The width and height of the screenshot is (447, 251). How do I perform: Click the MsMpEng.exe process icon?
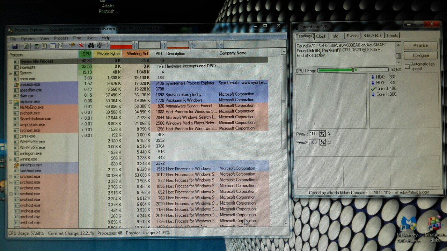16,107
